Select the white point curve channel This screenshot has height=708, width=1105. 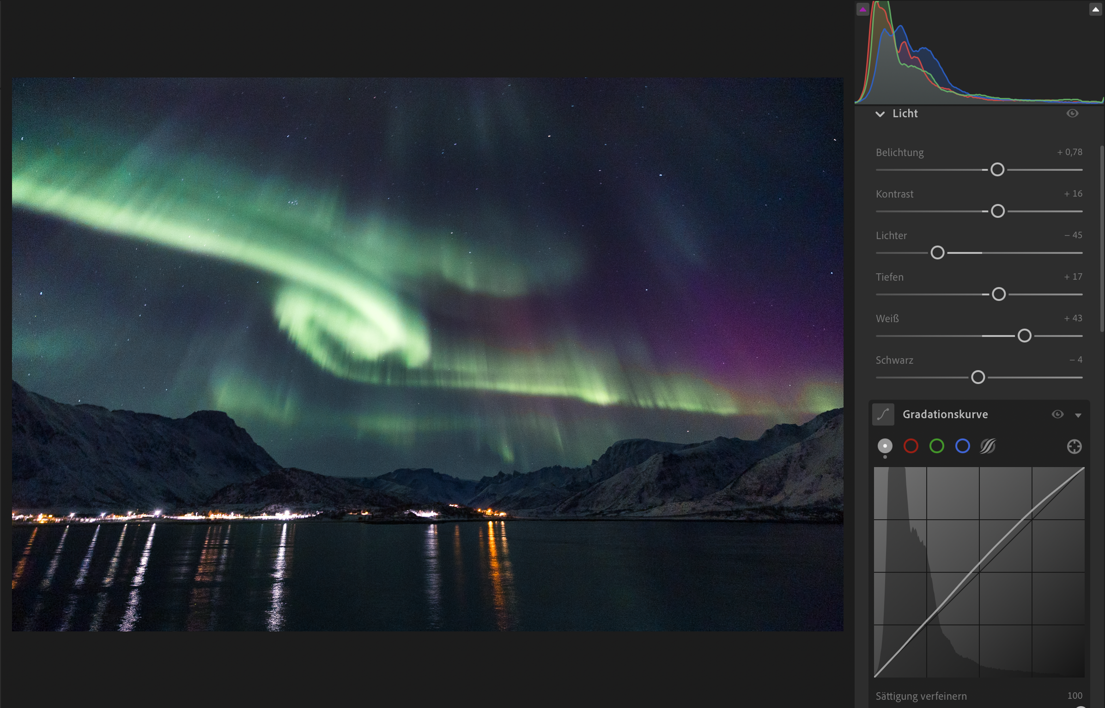click(x=885, y=446)
